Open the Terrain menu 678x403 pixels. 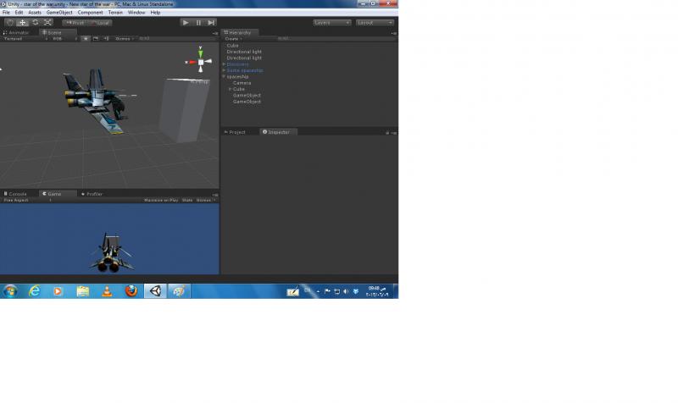pyautogui.click(x=115, y=13)
